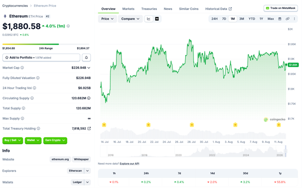Copy chart link icon
The height and width of the screenshot is (188, 302).
pos(287,19)
